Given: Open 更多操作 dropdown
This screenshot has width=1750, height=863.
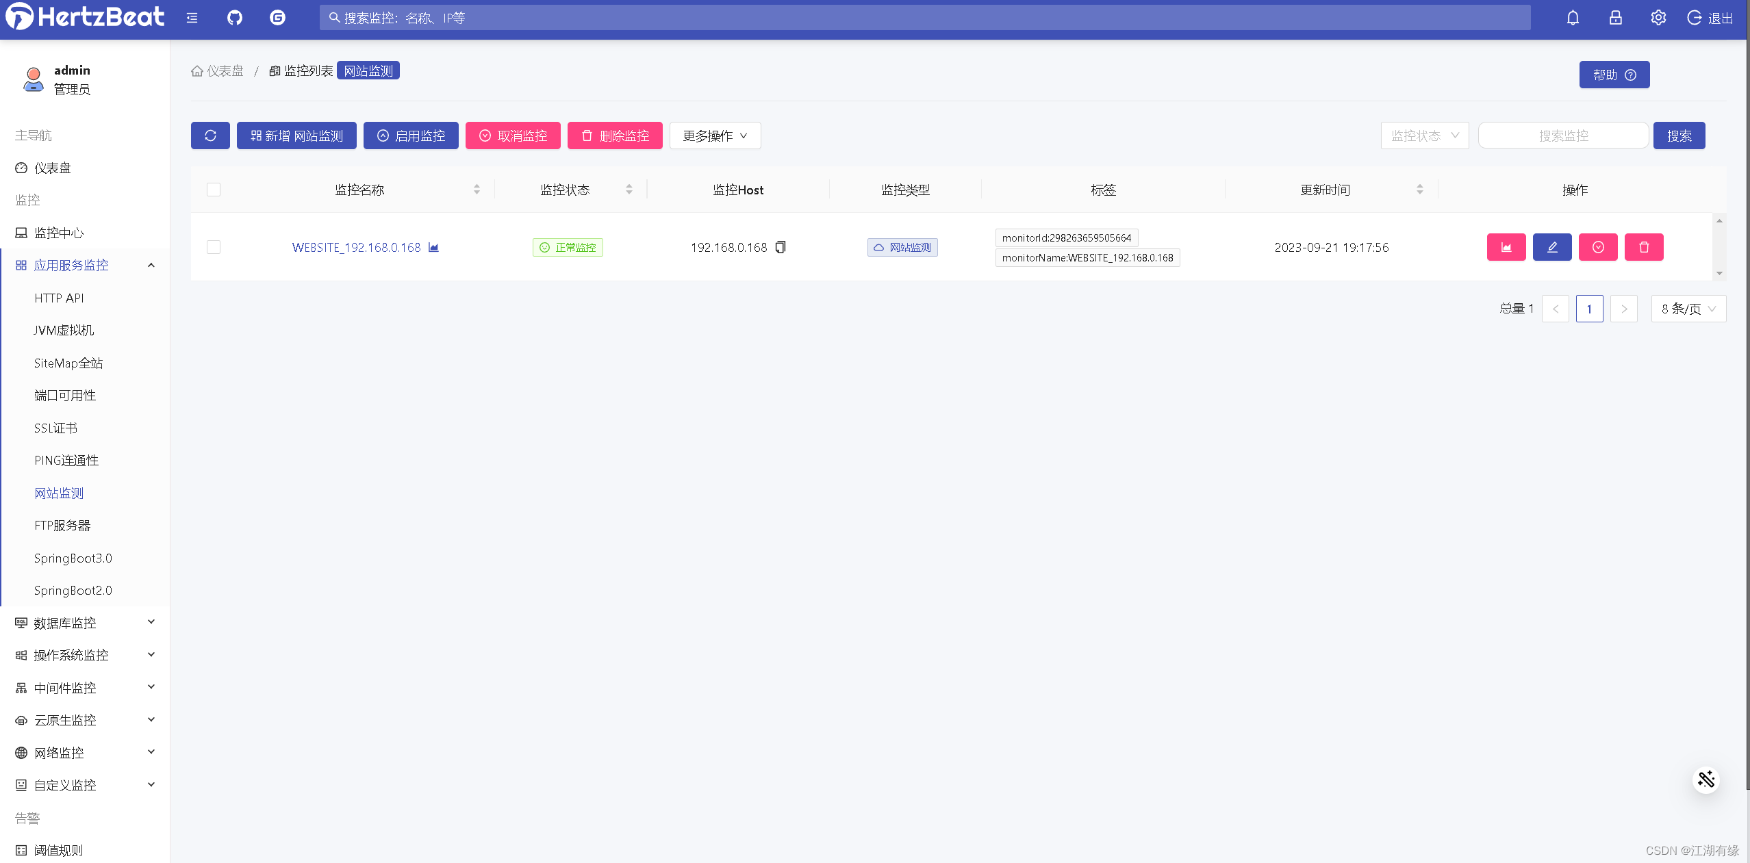Looking at the screenshot, I should pyautogui.click(x=715, y=136).
